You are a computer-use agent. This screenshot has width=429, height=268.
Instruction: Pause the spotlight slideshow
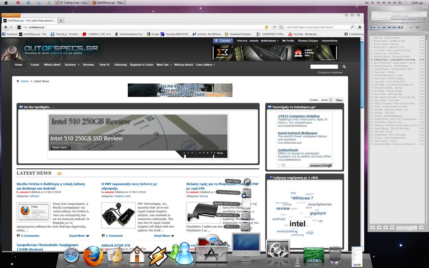pos(220,153)
